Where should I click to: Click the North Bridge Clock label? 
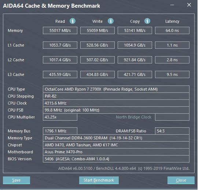click(133, 117)
